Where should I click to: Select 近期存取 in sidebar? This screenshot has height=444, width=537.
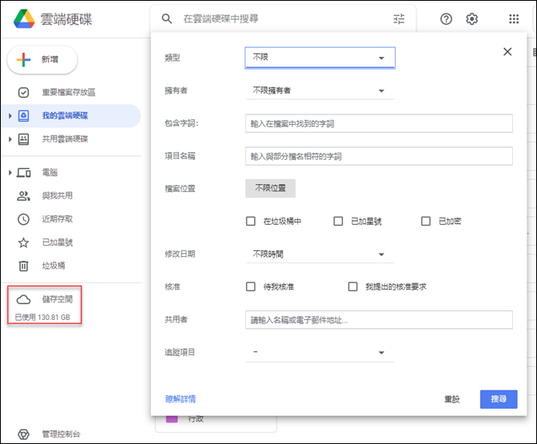[x=58, y=219]
